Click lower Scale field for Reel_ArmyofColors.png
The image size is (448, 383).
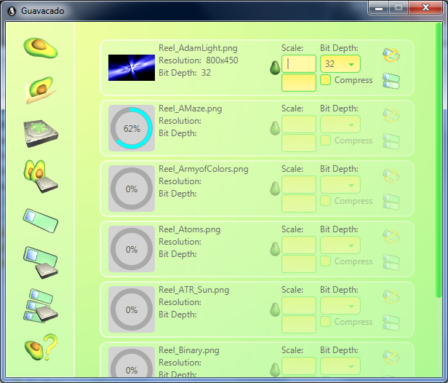pos(299,203)
